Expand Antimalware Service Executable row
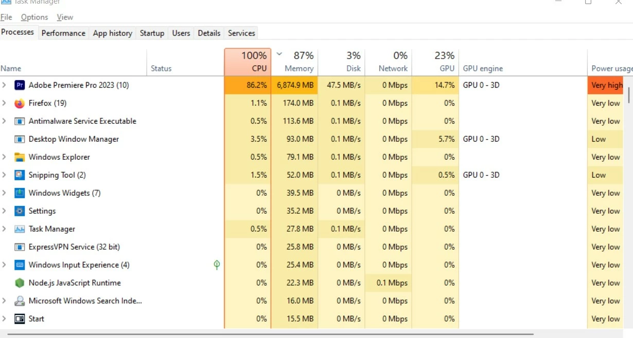 pyautogui.click(x=4, y=121)
